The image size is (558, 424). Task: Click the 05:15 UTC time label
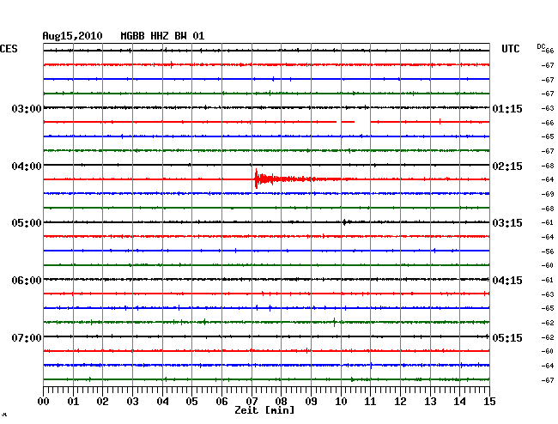coord(507,337)
